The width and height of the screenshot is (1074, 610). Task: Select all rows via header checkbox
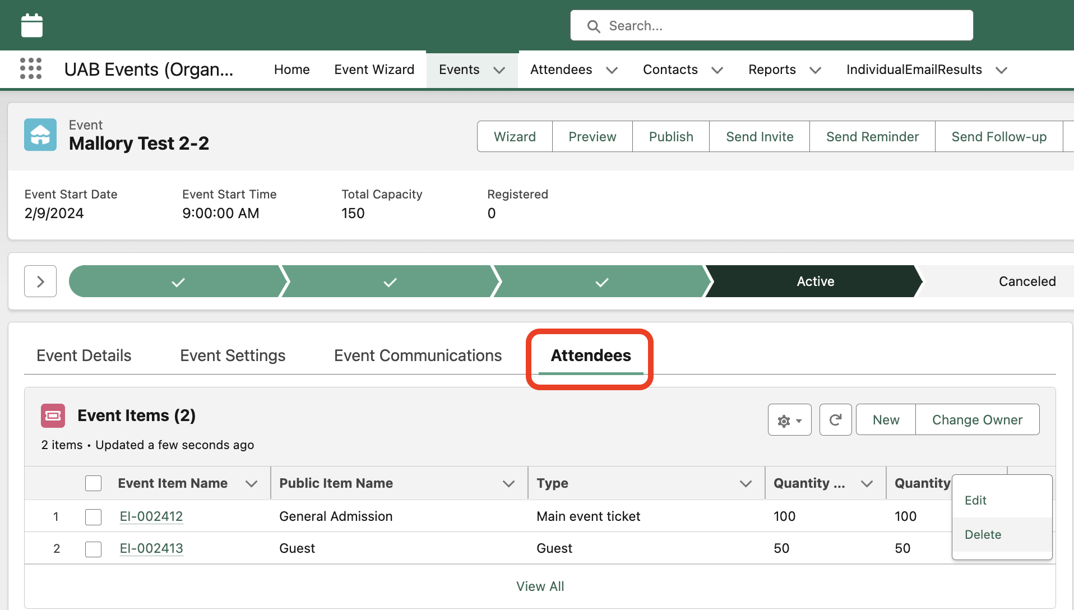pos(93,483)
